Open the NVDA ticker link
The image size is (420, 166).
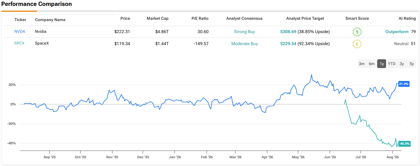click(x=20, y=31)
